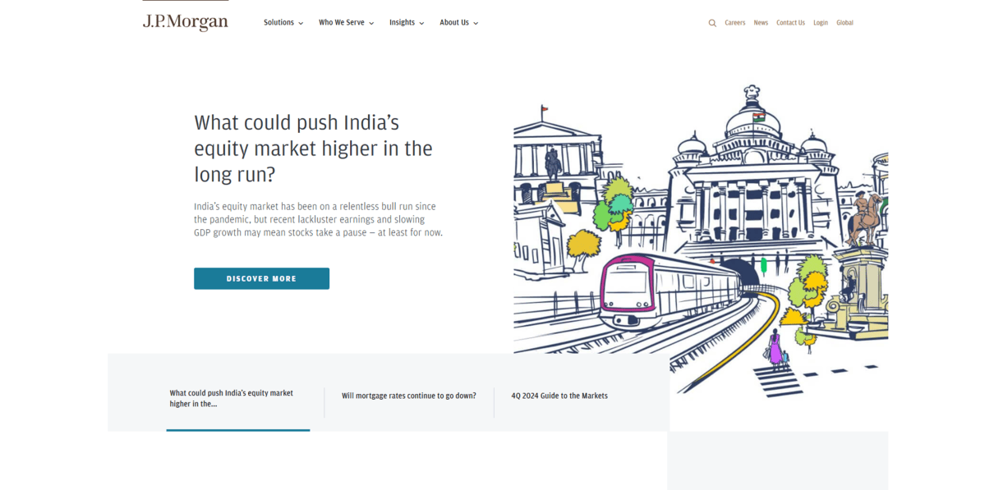Open search with the magnifier icon
Image resolution: width=994 pixels, height=490 pixels.
tap(712, 23)
